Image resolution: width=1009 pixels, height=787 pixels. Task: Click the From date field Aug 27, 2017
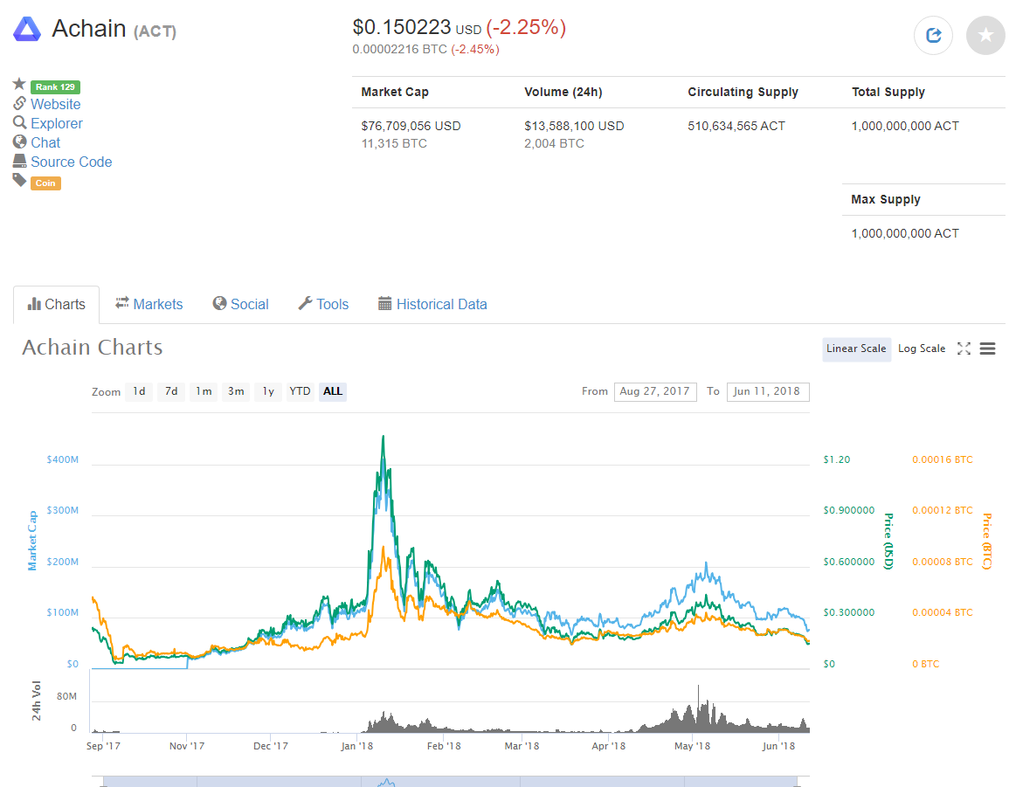655,391
